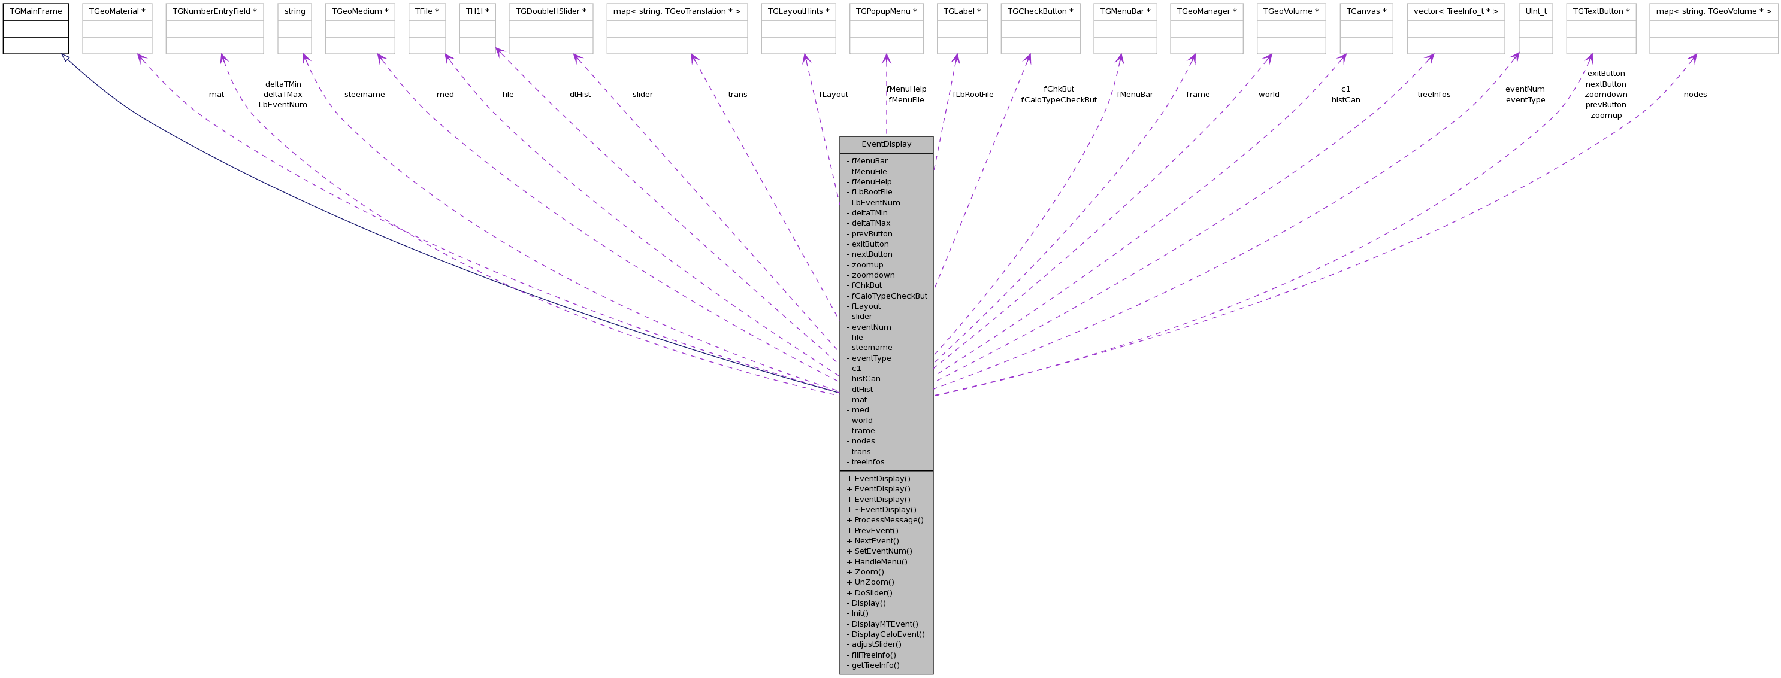Click the TGeoVolume * node
This screenshot has width=1781, height=678.
pos(1291,28)
